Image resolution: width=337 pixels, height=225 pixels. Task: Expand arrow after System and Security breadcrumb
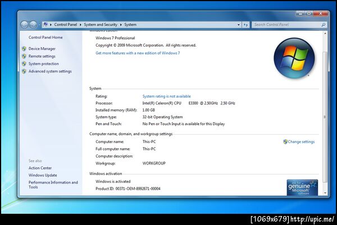point(121,25)
